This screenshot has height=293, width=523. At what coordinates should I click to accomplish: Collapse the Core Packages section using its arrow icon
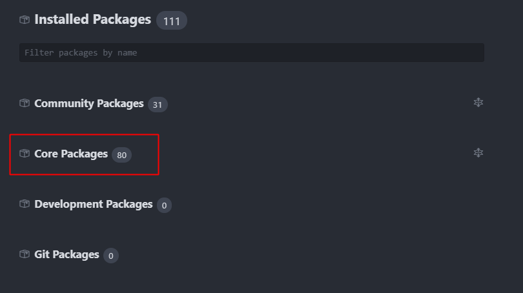(478, 153)
